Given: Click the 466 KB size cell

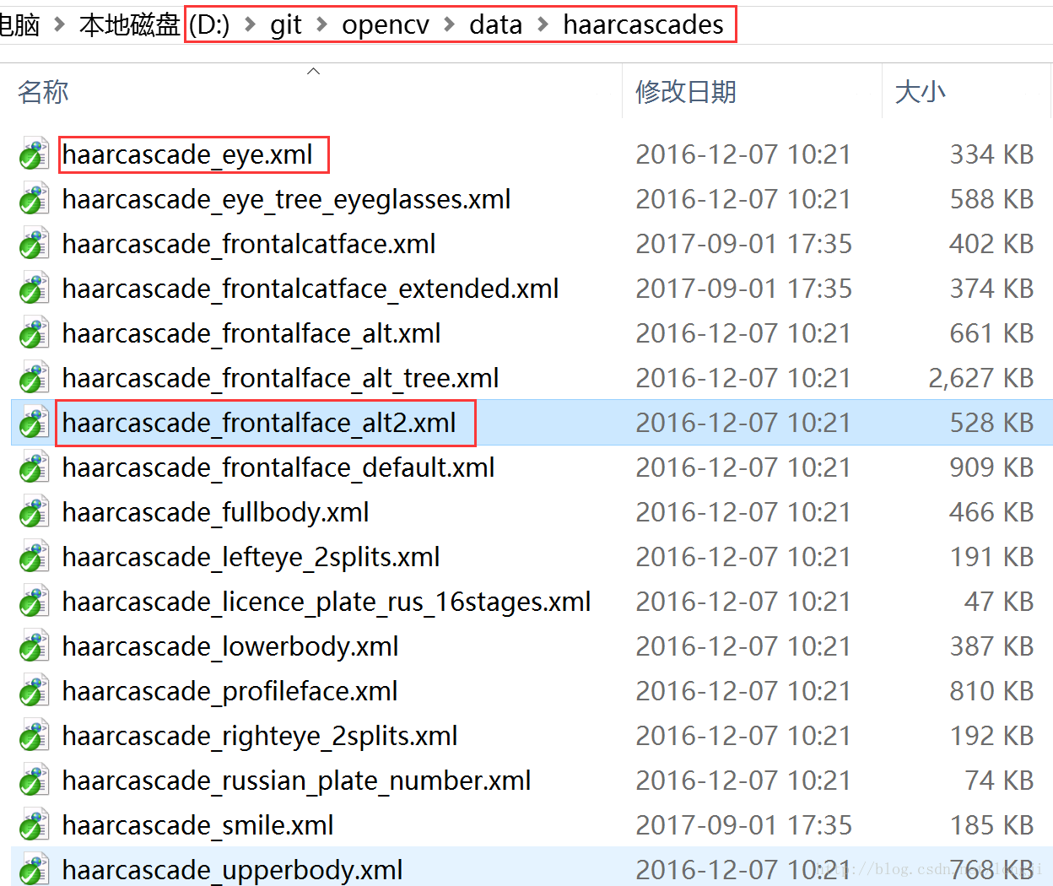Looking at the screenshot, I should coord(992,512).
